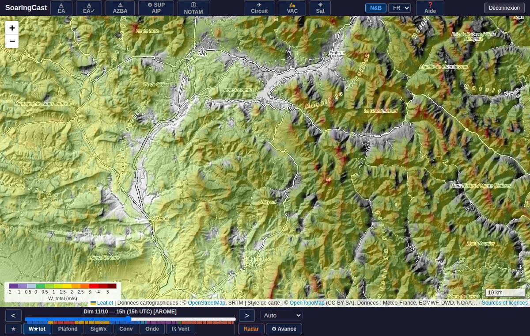Open the Circuit airplane button
The image size is (530, 336).
259,8
